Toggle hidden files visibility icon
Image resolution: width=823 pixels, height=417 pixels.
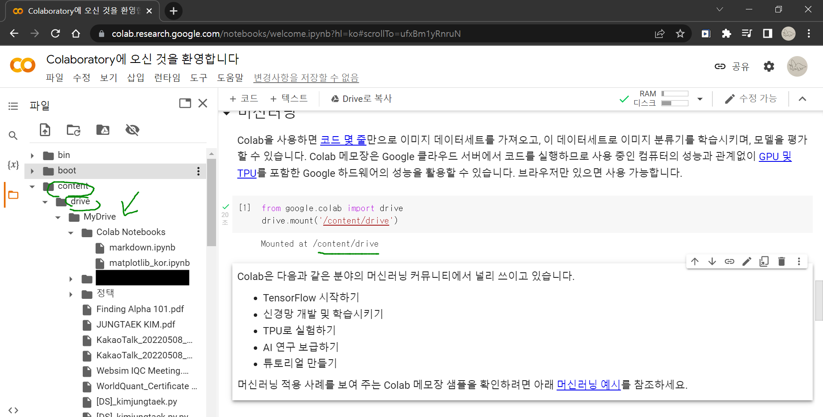click(132, 130)
